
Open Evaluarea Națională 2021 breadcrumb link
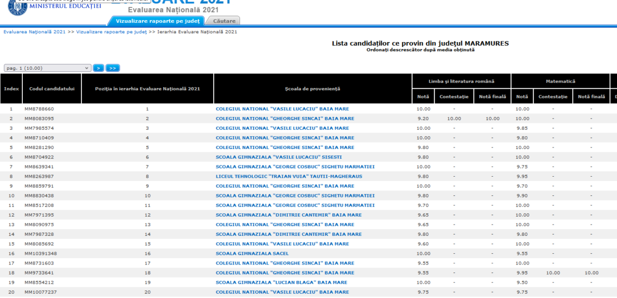point(35,32)
